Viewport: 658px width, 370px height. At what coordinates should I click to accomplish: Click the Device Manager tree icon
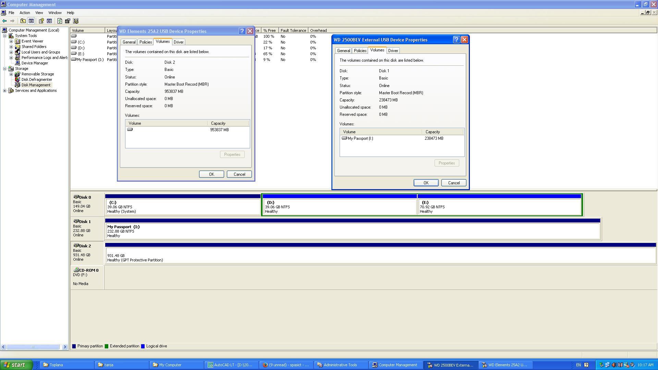(x=17, y=63)
